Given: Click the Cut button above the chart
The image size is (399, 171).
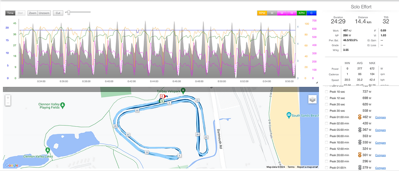Looking at the screenshot, I should [x=58, y=13].
